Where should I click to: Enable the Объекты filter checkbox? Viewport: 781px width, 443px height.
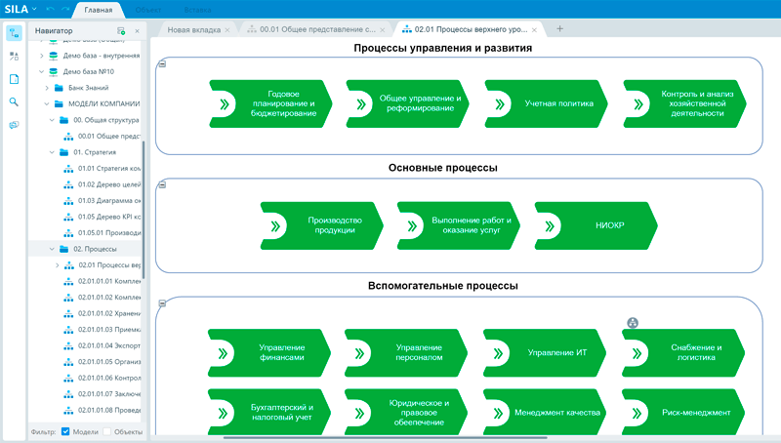107,431
